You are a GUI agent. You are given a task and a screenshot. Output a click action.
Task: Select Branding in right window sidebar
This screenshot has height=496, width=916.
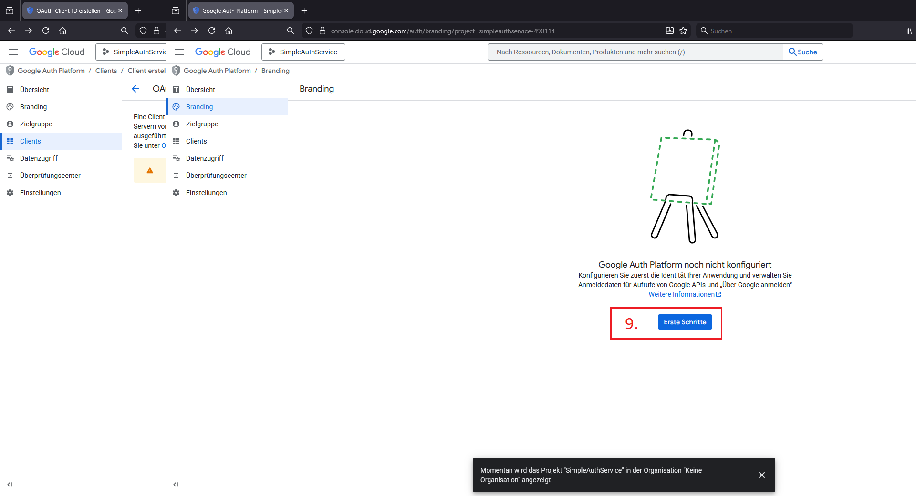[227, 107]
